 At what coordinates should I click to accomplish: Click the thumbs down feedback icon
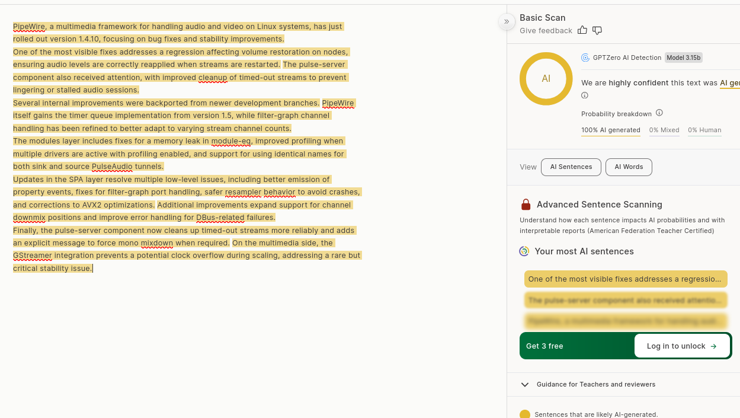[597, 30]
